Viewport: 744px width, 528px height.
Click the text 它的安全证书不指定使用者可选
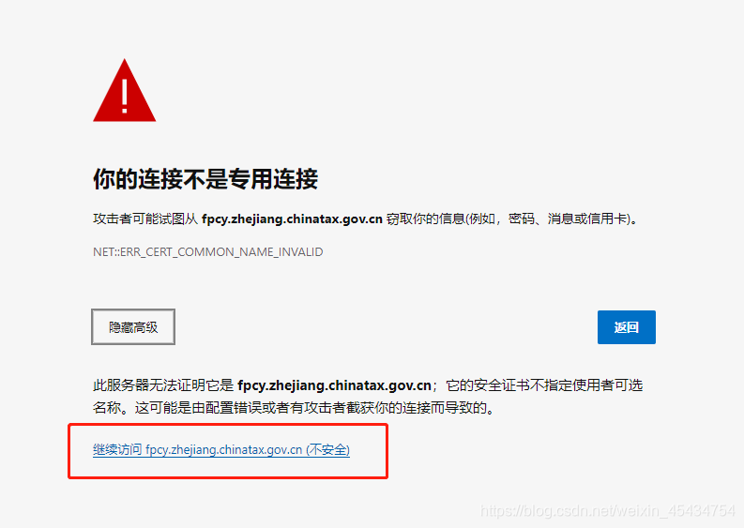[544, 385]
